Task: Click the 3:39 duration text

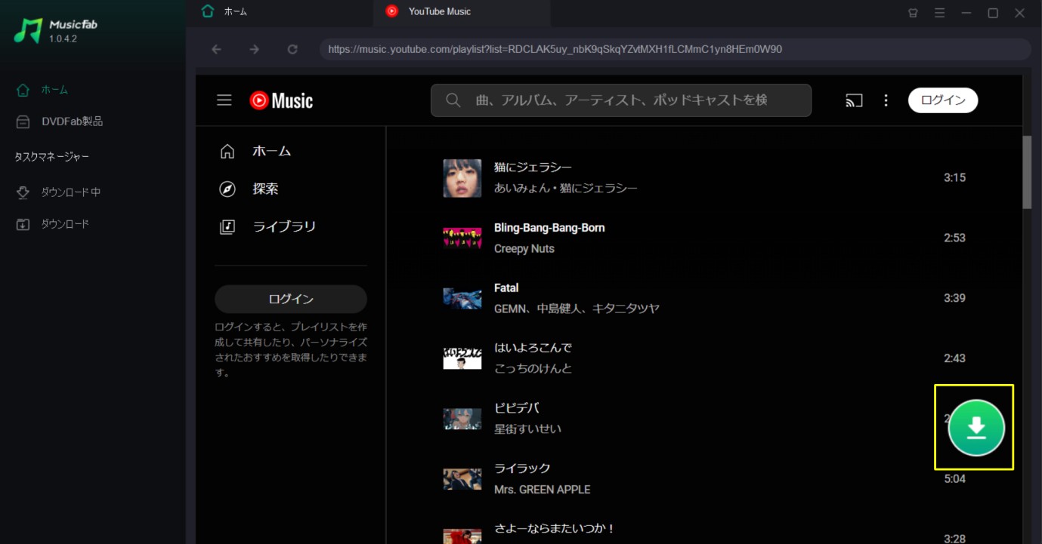Action: (954, 298)
